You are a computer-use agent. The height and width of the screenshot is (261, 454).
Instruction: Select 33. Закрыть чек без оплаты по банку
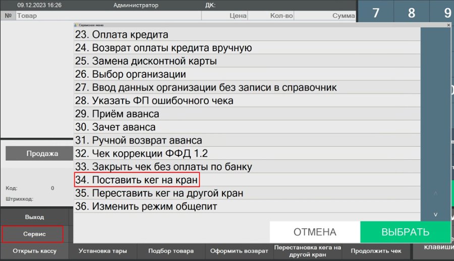coord(247,167)
